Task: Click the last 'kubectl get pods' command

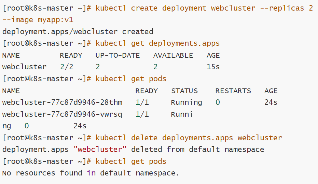Action: (x=131, y=161)
